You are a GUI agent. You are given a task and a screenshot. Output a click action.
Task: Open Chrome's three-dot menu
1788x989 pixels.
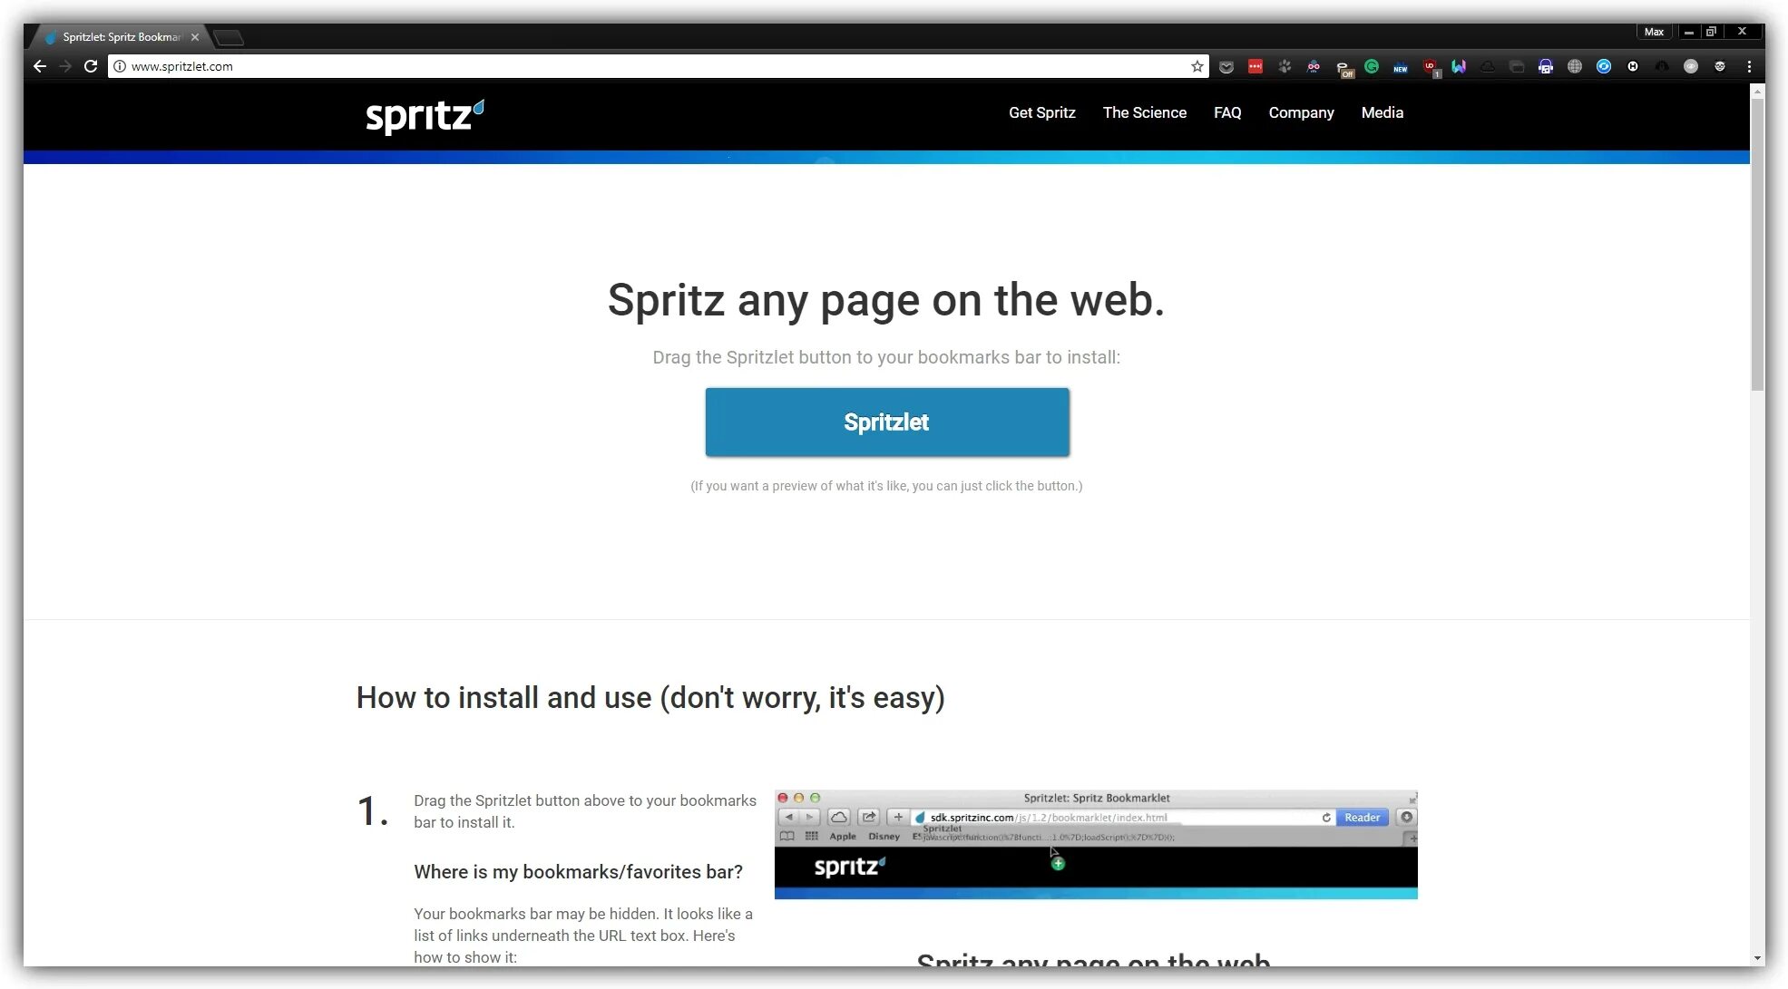(1749, 66)
